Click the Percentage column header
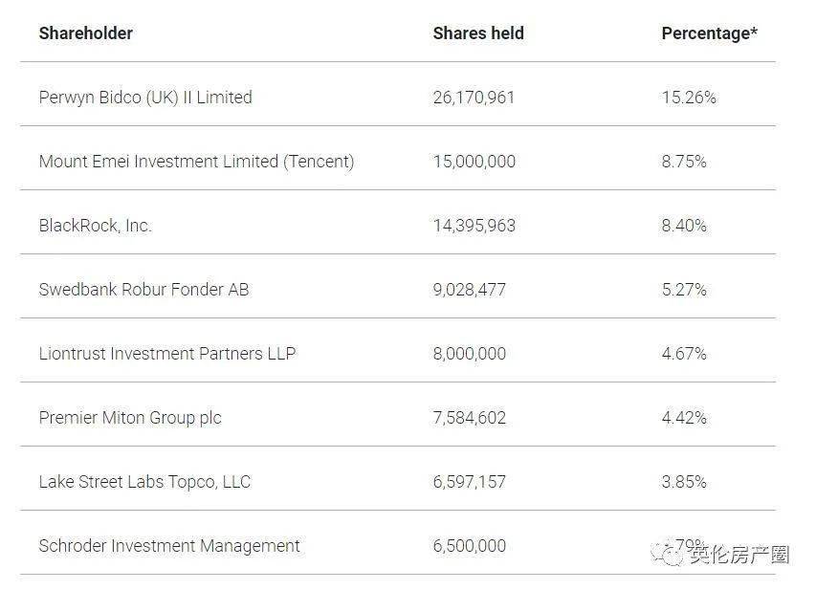816x590 pixels. (x=709, y=33)
